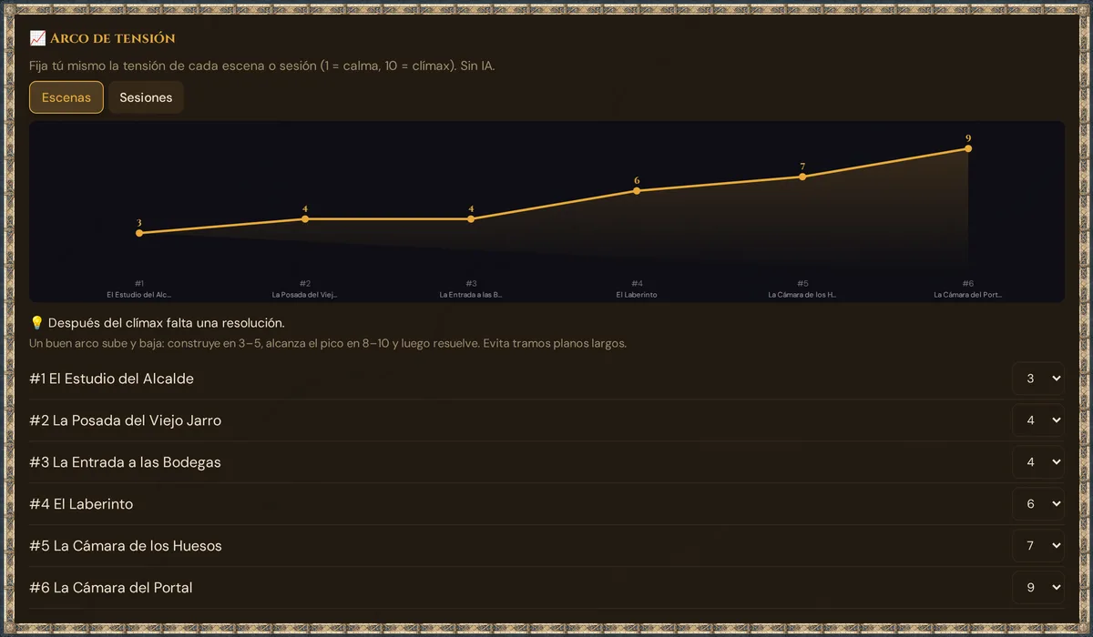Open tension dropdown for El Estudio del Alcalde
This screenshot has height=637, width=1093.
click(x=1038, y=379)
